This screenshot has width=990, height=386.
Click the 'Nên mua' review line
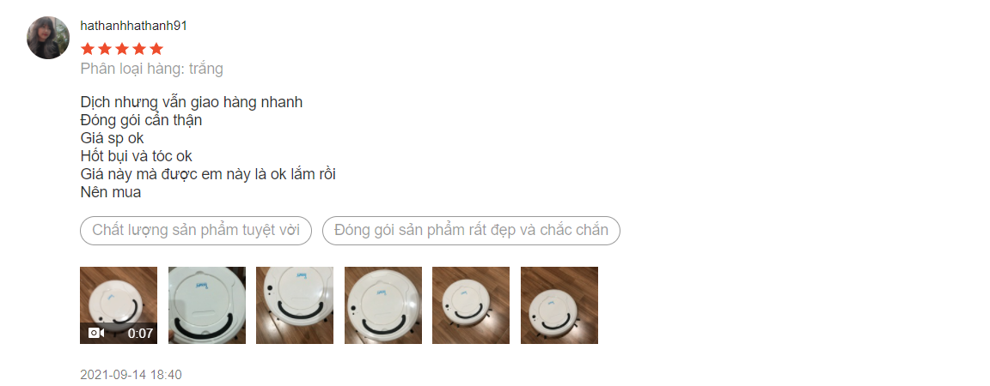(x=111, y=192)
